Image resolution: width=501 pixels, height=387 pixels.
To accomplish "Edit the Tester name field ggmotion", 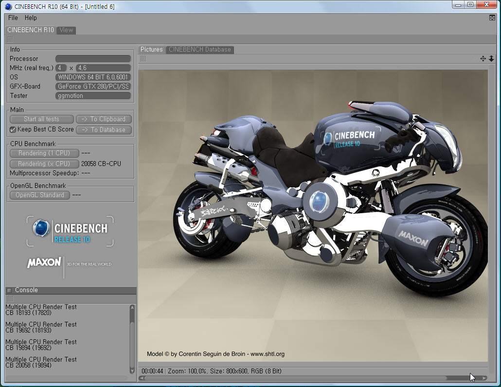I will pos(93,95).
